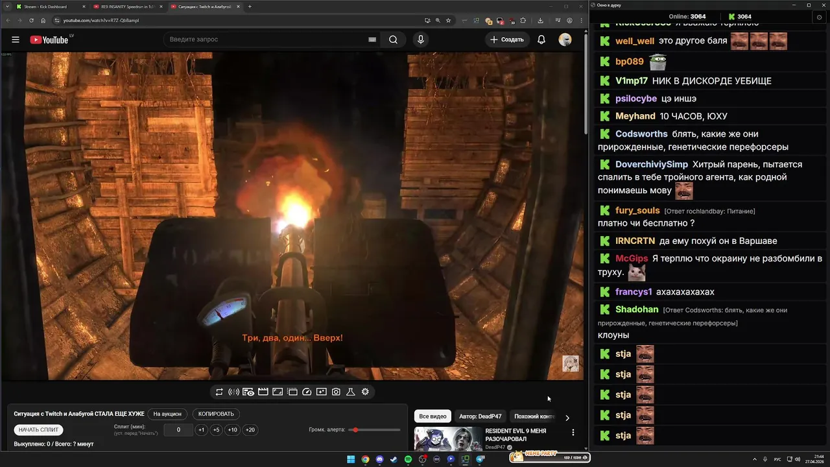Add +20 minutes to split
Image resolution: width=830 pixels, height=467 pixels.
click(250, 429)
